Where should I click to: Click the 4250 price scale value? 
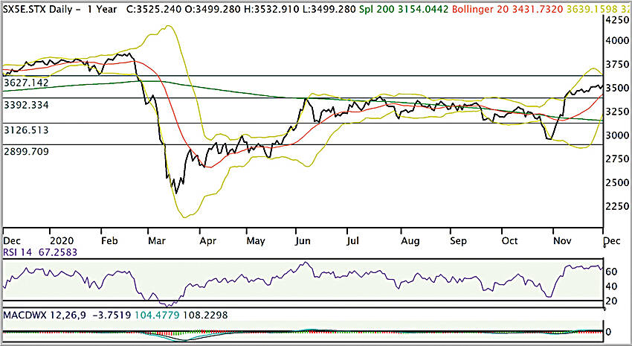click(x=617, y=20)
